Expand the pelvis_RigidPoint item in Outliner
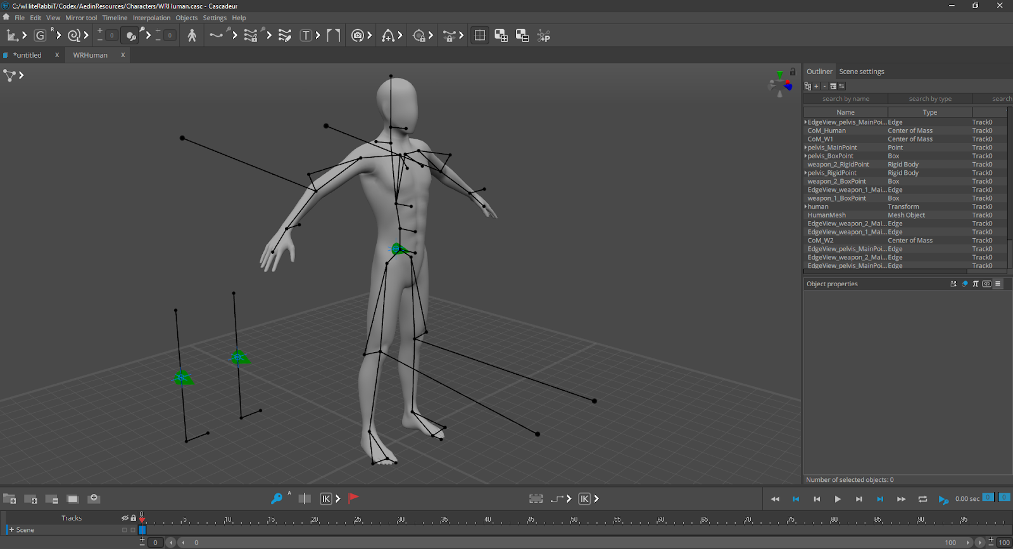 pyautogui.click(x=805, y=173)
